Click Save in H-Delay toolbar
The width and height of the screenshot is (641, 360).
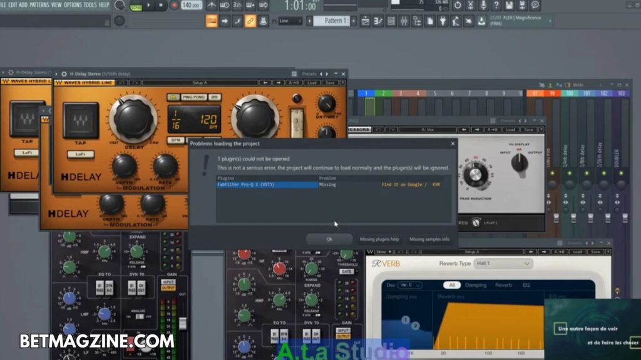point(330,83)
